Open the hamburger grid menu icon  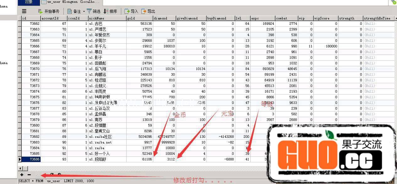point(24,11)
